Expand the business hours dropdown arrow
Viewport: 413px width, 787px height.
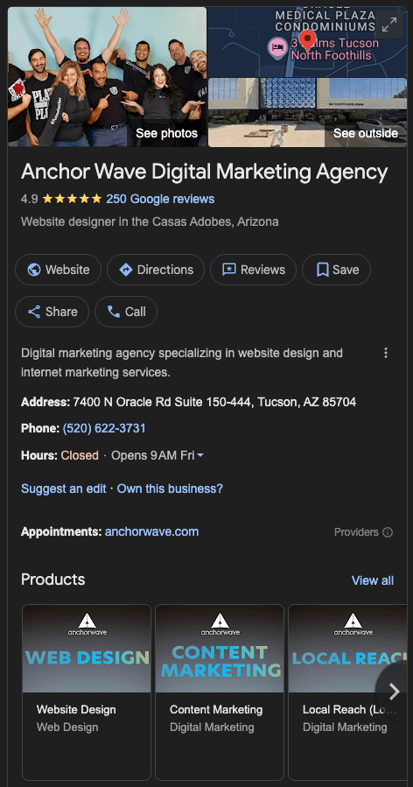(x=200, y=455)
